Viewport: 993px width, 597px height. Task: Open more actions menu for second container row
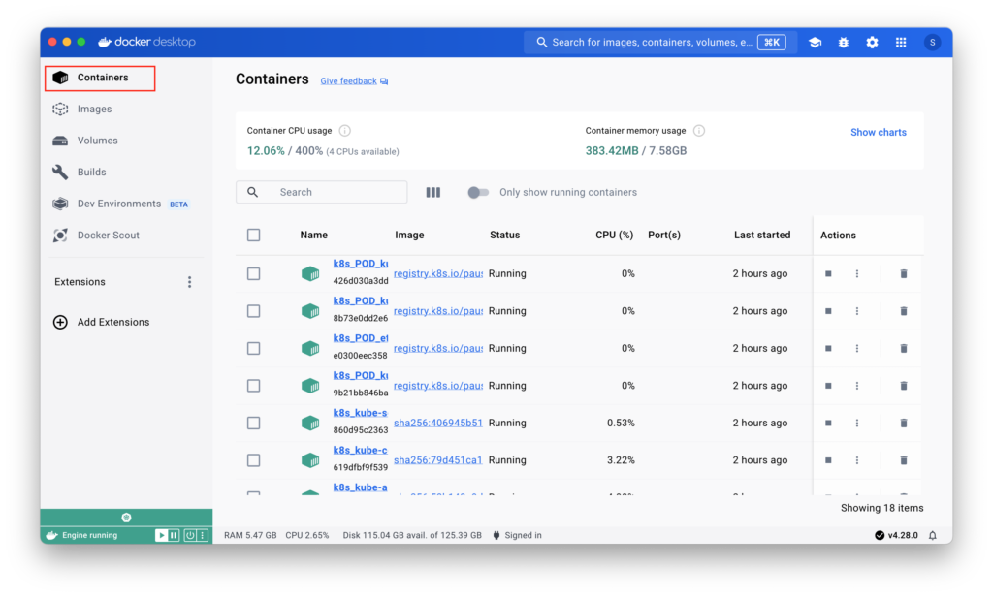pyautogui.click(x=857, y=311)
